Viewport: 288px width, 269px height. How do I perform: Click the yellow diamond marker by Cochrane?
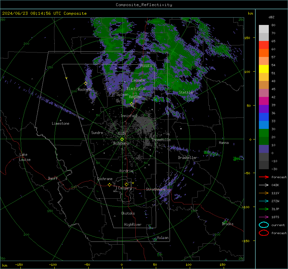tap(110, 185)
